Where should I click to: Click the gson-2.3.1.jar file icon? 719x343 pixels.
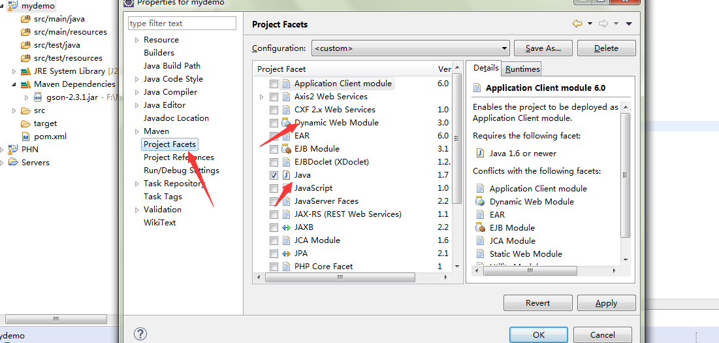[x=39, y=97]
